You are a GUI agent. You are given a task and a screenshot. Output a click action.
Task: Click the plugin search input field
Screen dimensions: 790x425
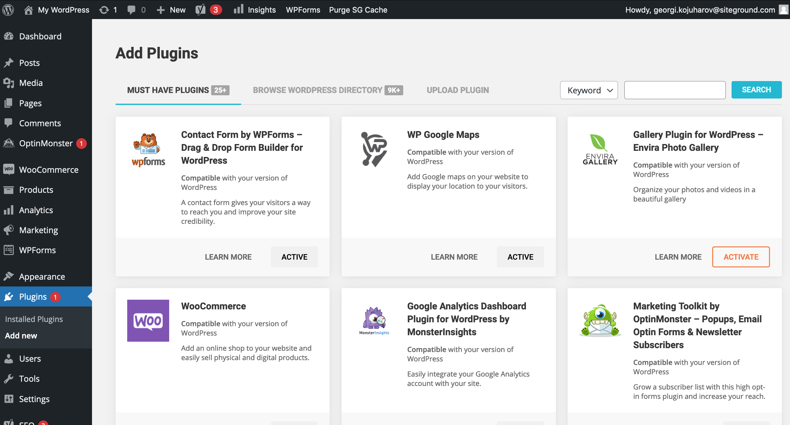(x=675, y=90)
